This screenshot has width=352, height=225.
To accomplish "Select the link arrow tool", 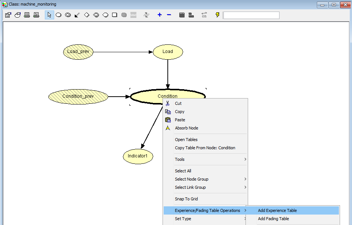I will pyautogui.click(x=77, y=15).
